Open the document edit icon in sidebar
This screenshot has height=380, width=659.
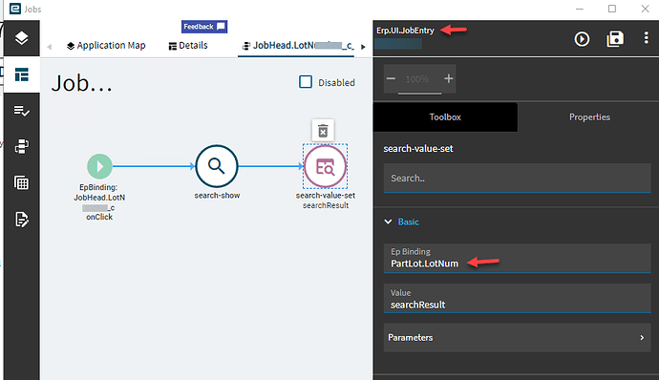pos(21,220)
